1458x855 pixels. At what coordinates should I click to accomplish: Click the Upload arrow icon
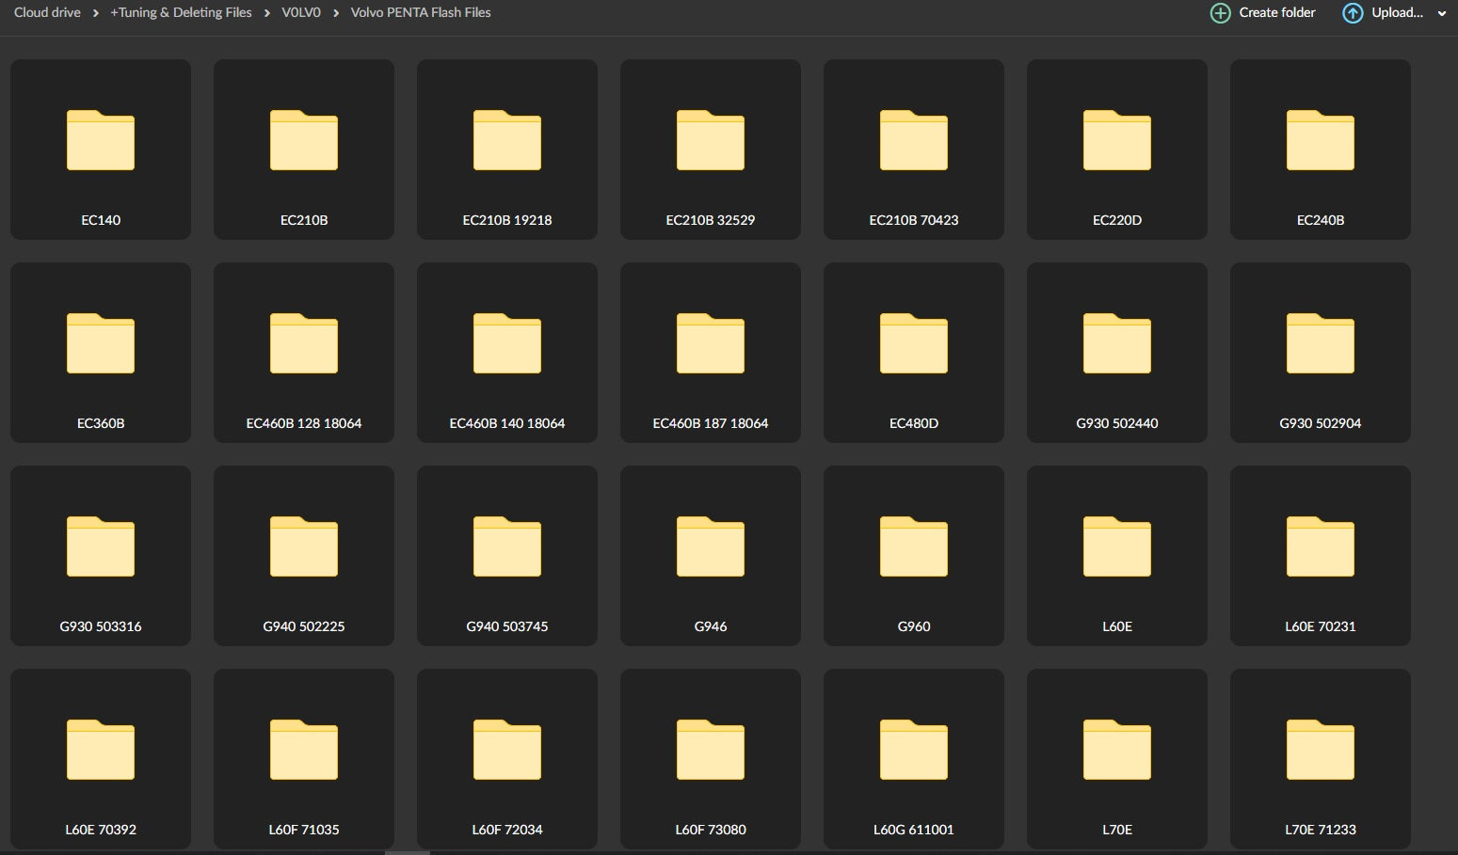point(1353,13)
